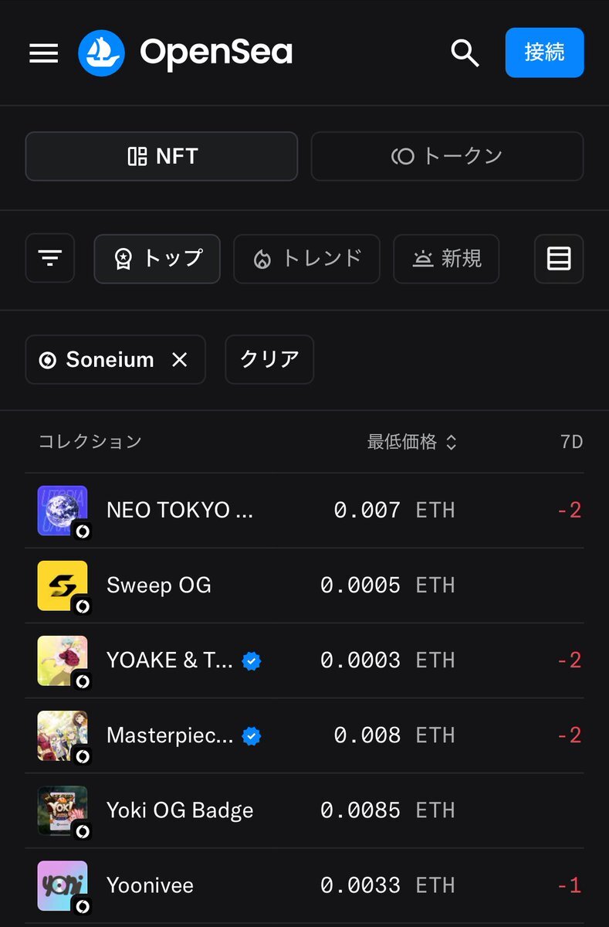Screen dimensions: 609x927
Task: Click the 接続 connect button
Action: click(544, 53)
